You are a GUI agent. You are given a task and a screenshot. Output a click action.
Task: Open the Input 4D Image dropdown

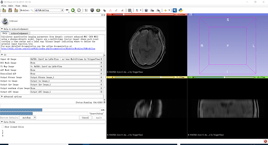[x=66, y=59]
